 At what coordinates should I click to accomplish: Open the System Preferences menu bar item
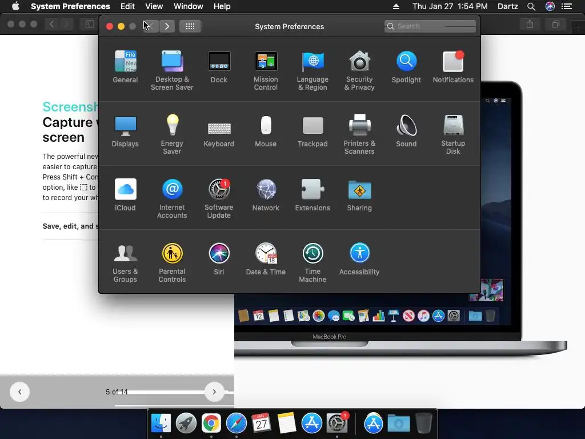pos(70,6)
